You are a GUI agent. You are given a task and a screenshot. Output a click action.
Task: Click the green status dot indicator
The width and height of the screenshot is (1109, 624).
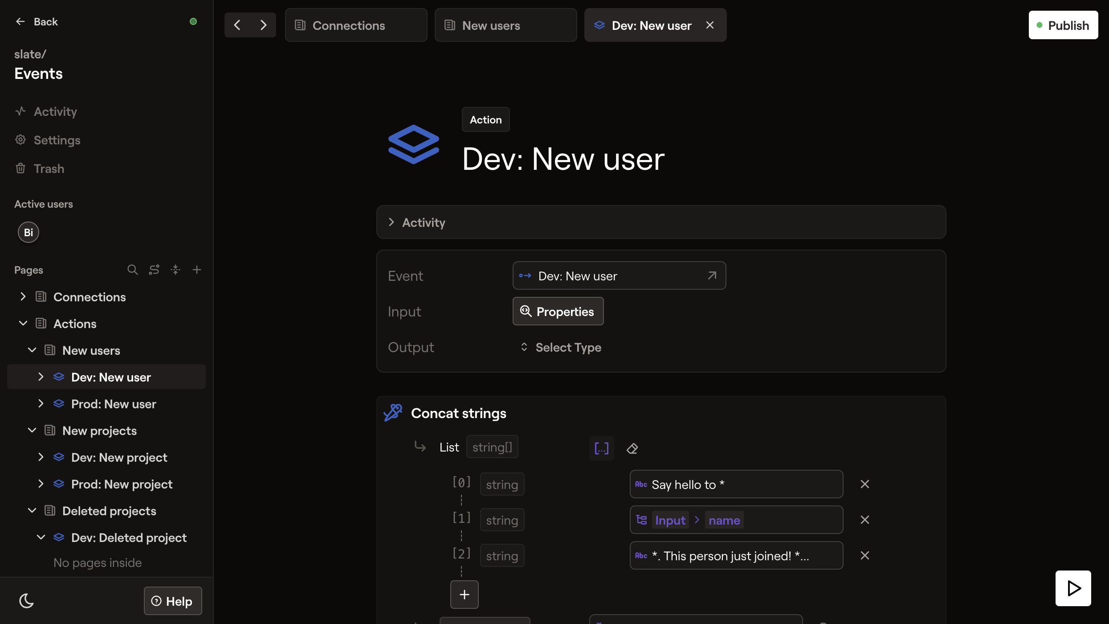point(193,21)
